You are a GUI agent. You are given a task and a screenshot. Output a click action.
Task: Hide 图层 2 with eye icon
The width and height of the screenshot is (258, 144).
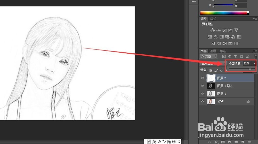(x=202, y=78)
